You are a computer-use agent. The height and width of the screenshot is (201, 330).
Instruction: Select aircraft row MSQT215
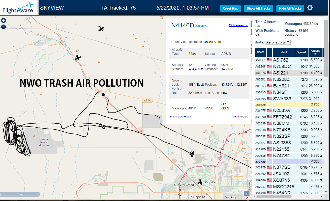pyautogui.click(x=289, y=187)
